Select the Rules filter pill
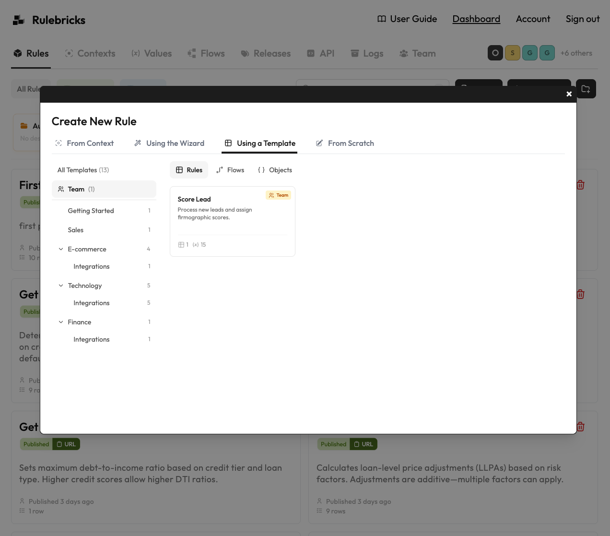Screen dimensions: 610x536 click(x=188, y=170)
